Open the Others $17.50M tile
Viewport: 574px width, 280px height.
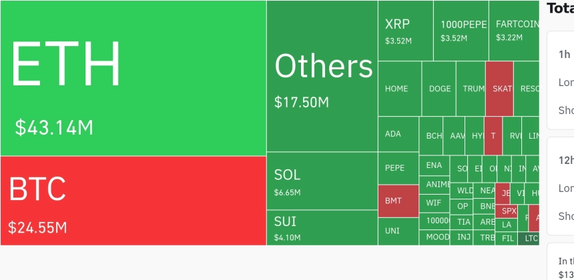(322, 76)
